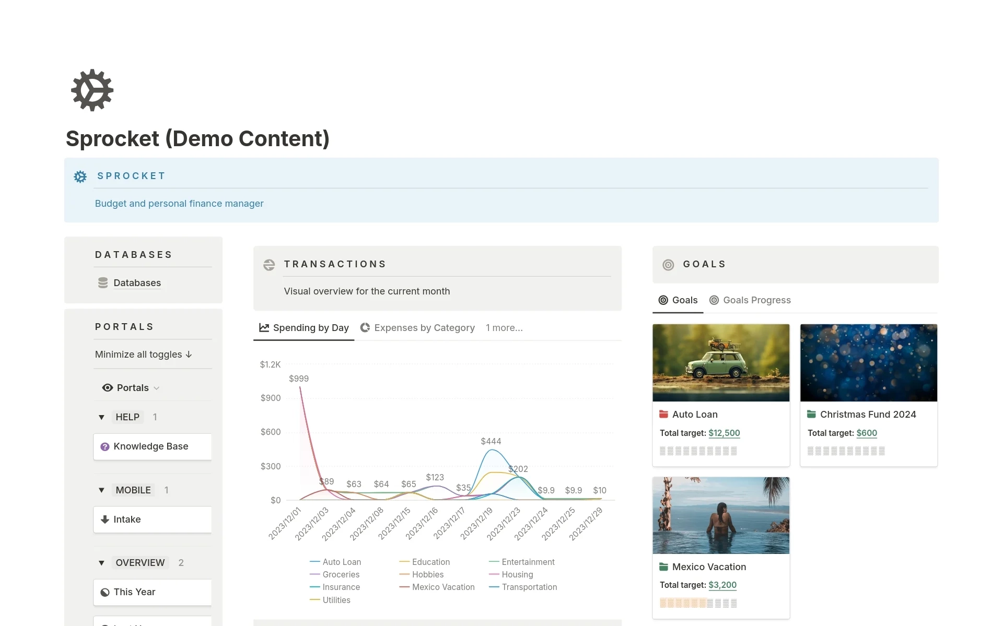
Task: Click the OVERVIEW group label
Action: pos(140,563)
